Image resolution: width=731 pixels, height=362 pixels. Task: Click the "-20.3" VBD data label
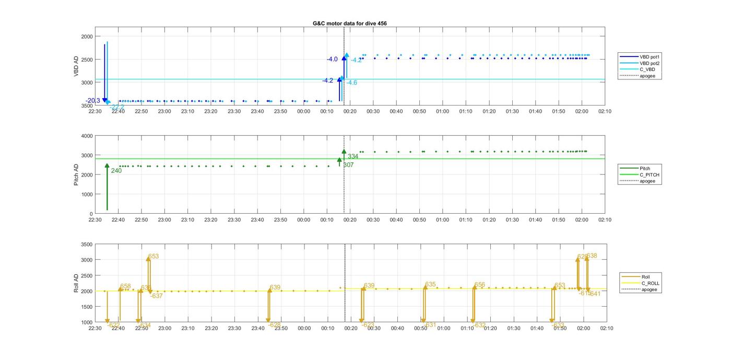point(93,101)
